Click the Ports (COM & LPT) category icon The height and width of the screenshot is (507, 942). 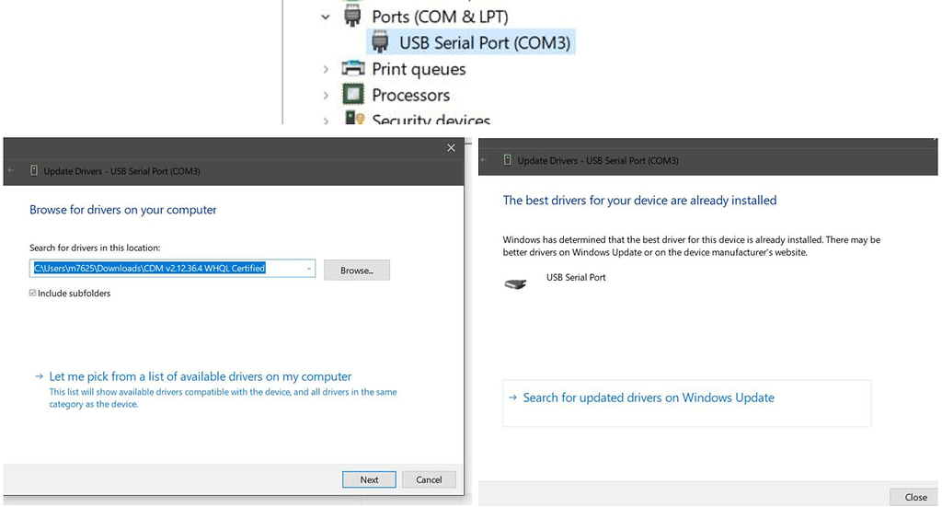[x=351, y=17]
